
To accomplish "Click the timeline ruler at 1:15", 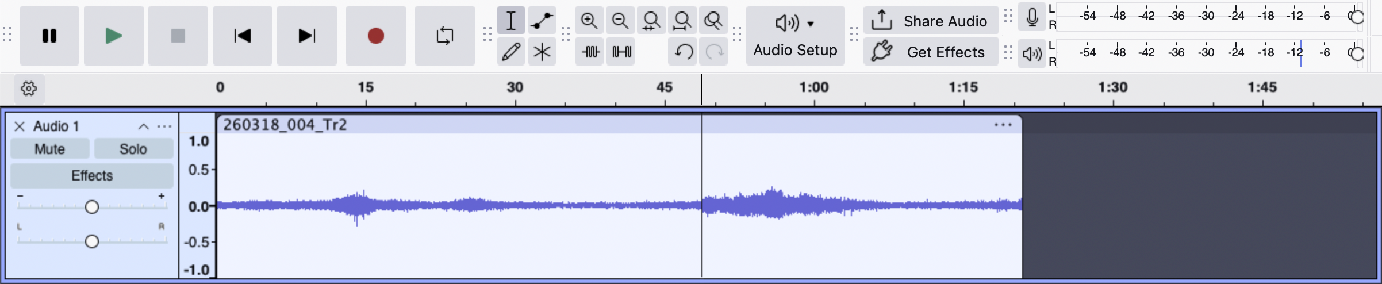I will click(963, 87).
